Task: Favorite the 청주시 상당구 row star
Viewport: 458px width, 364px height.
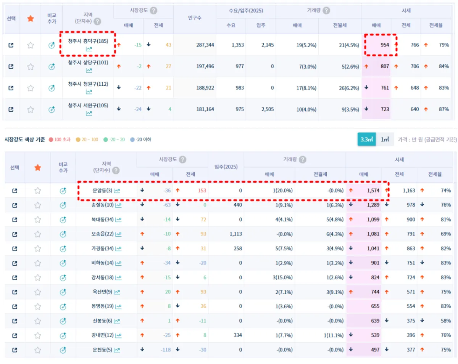Action: click(31, 66)
